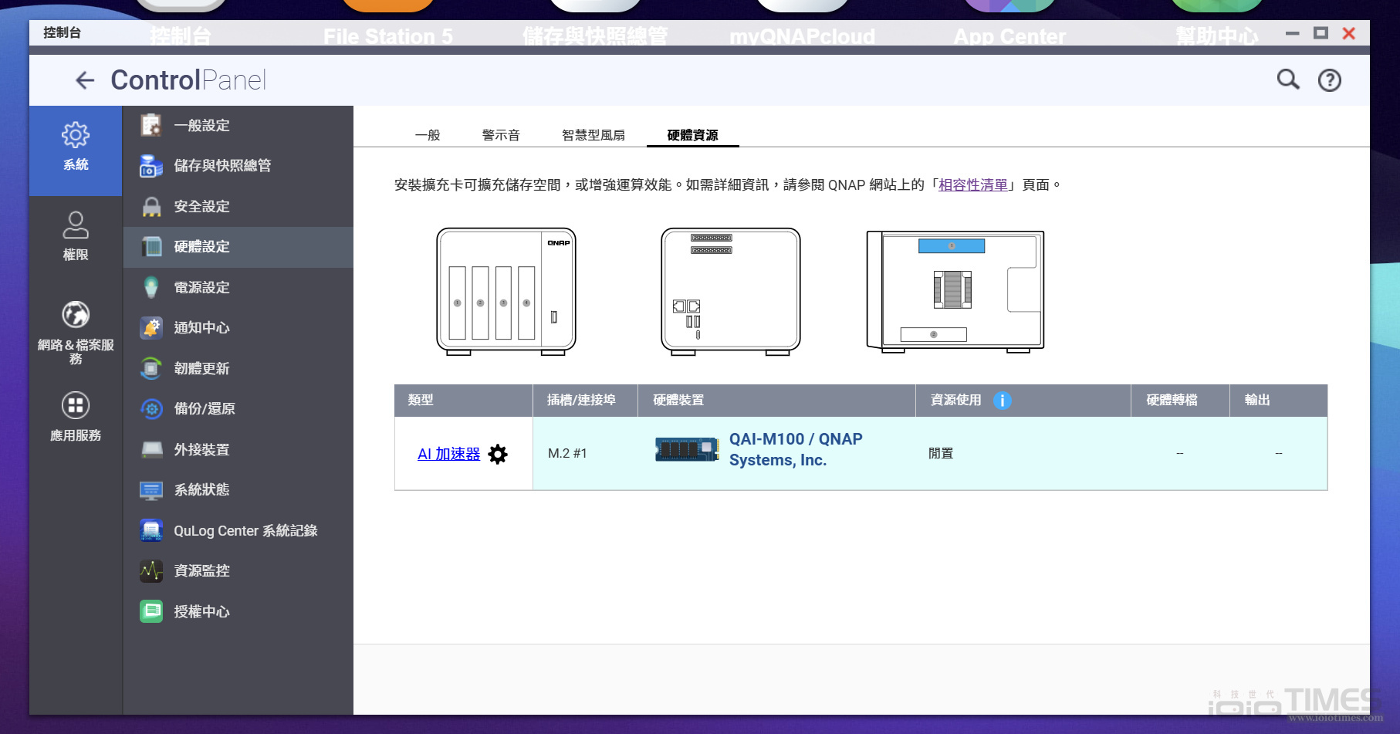Image resolution: width=1400 pixels, height=734 pixels.
Task: Click the QAI-M100 M.2 card image
Action: point(687,449)
